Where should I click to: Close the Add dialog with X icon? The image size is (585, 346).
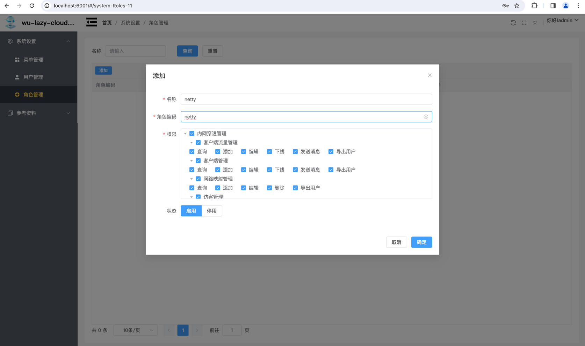pos(429,75)
